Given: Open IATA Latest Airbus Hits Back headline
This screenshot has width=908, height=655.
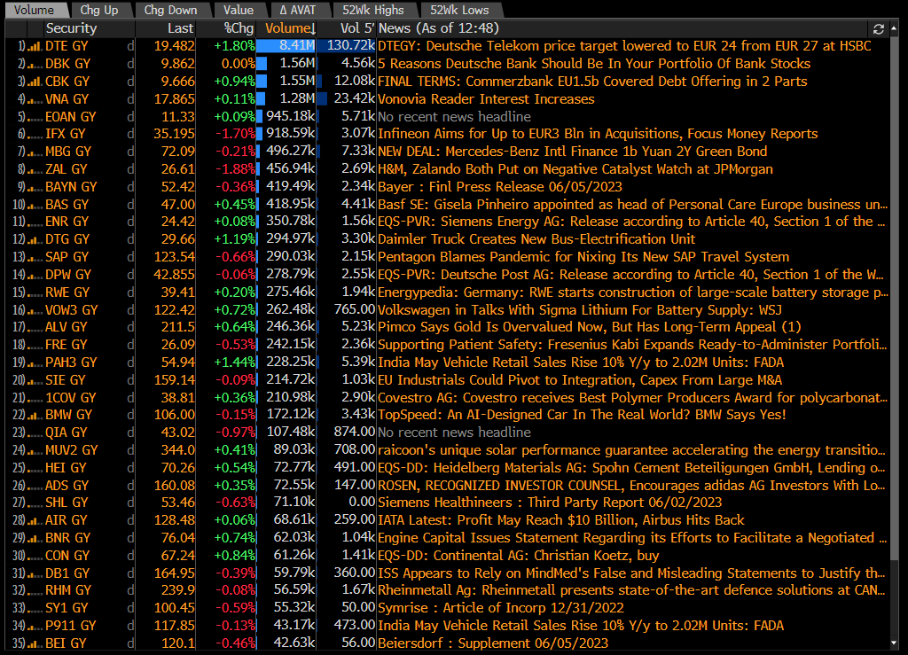Looking at the screenshot, I should [561, 520].
